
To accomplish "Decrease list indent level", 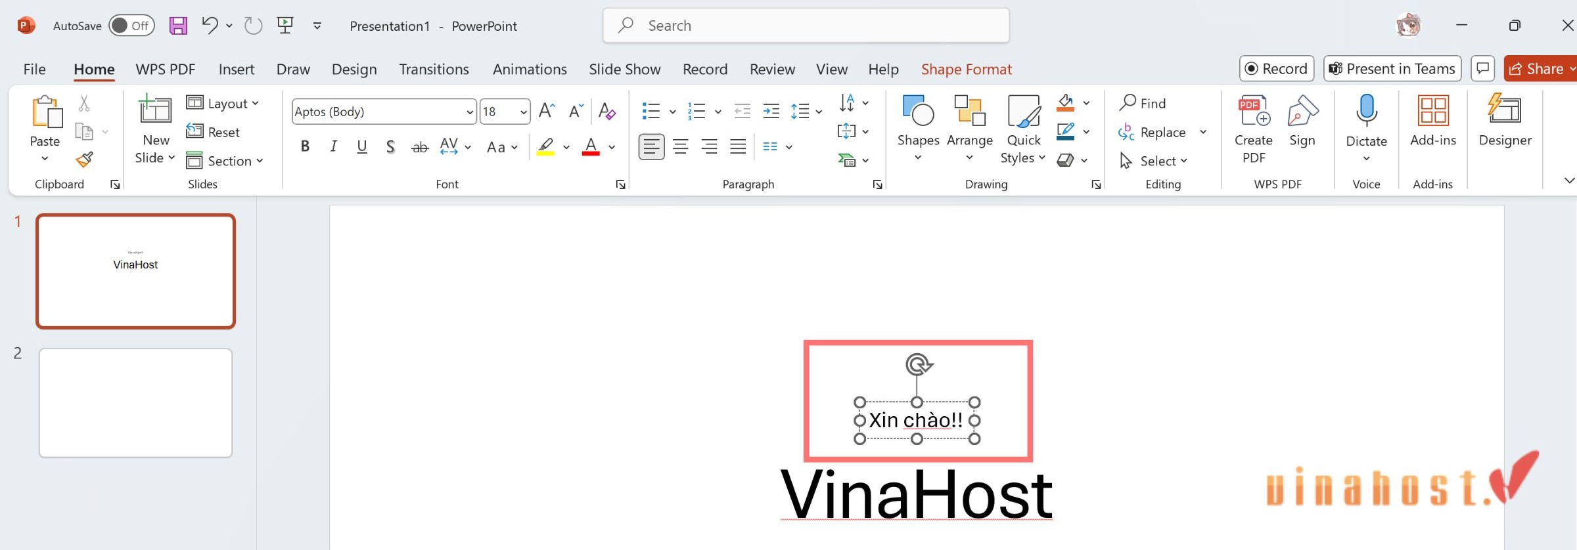I will [x=743, y=111].
